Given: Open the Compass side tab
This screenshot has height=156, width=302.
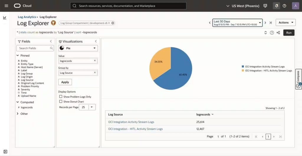Looking at the screenshot, I should click(x=298, y=79).
